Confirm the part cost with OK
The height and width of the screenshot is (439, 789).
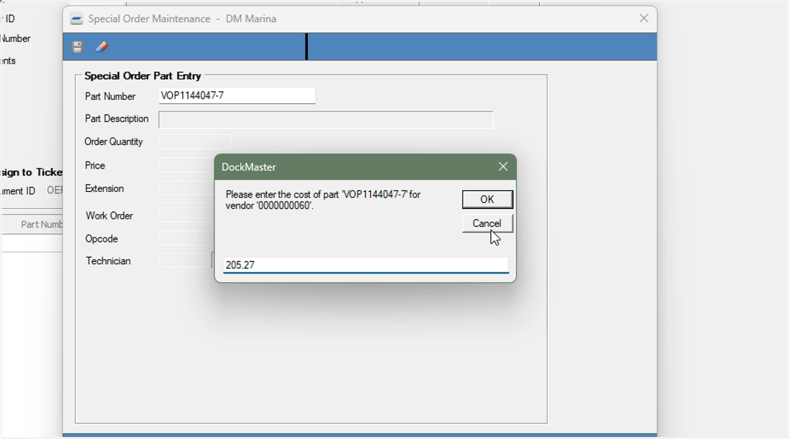(x=487, y=200)
